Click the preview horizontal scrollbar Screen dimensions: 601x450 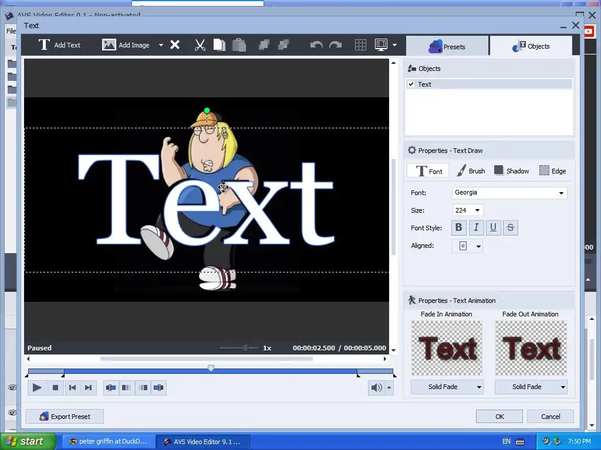[207, 359]
